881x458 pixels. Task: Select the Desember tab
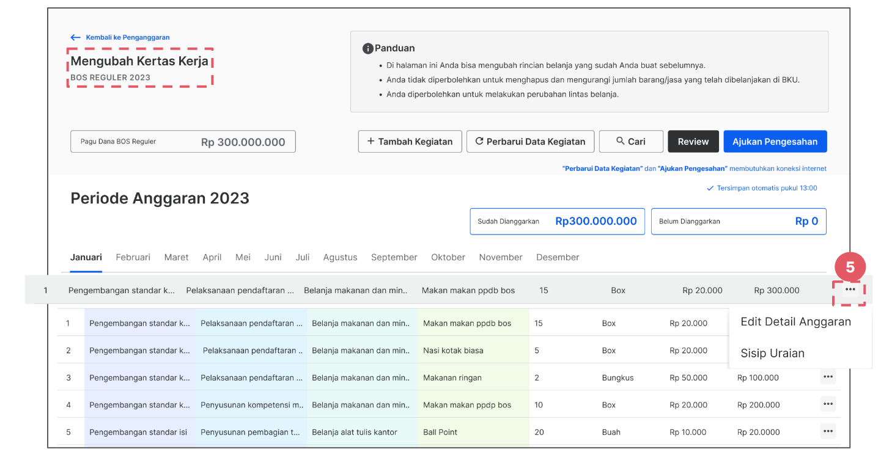click(x=558, y=257)
